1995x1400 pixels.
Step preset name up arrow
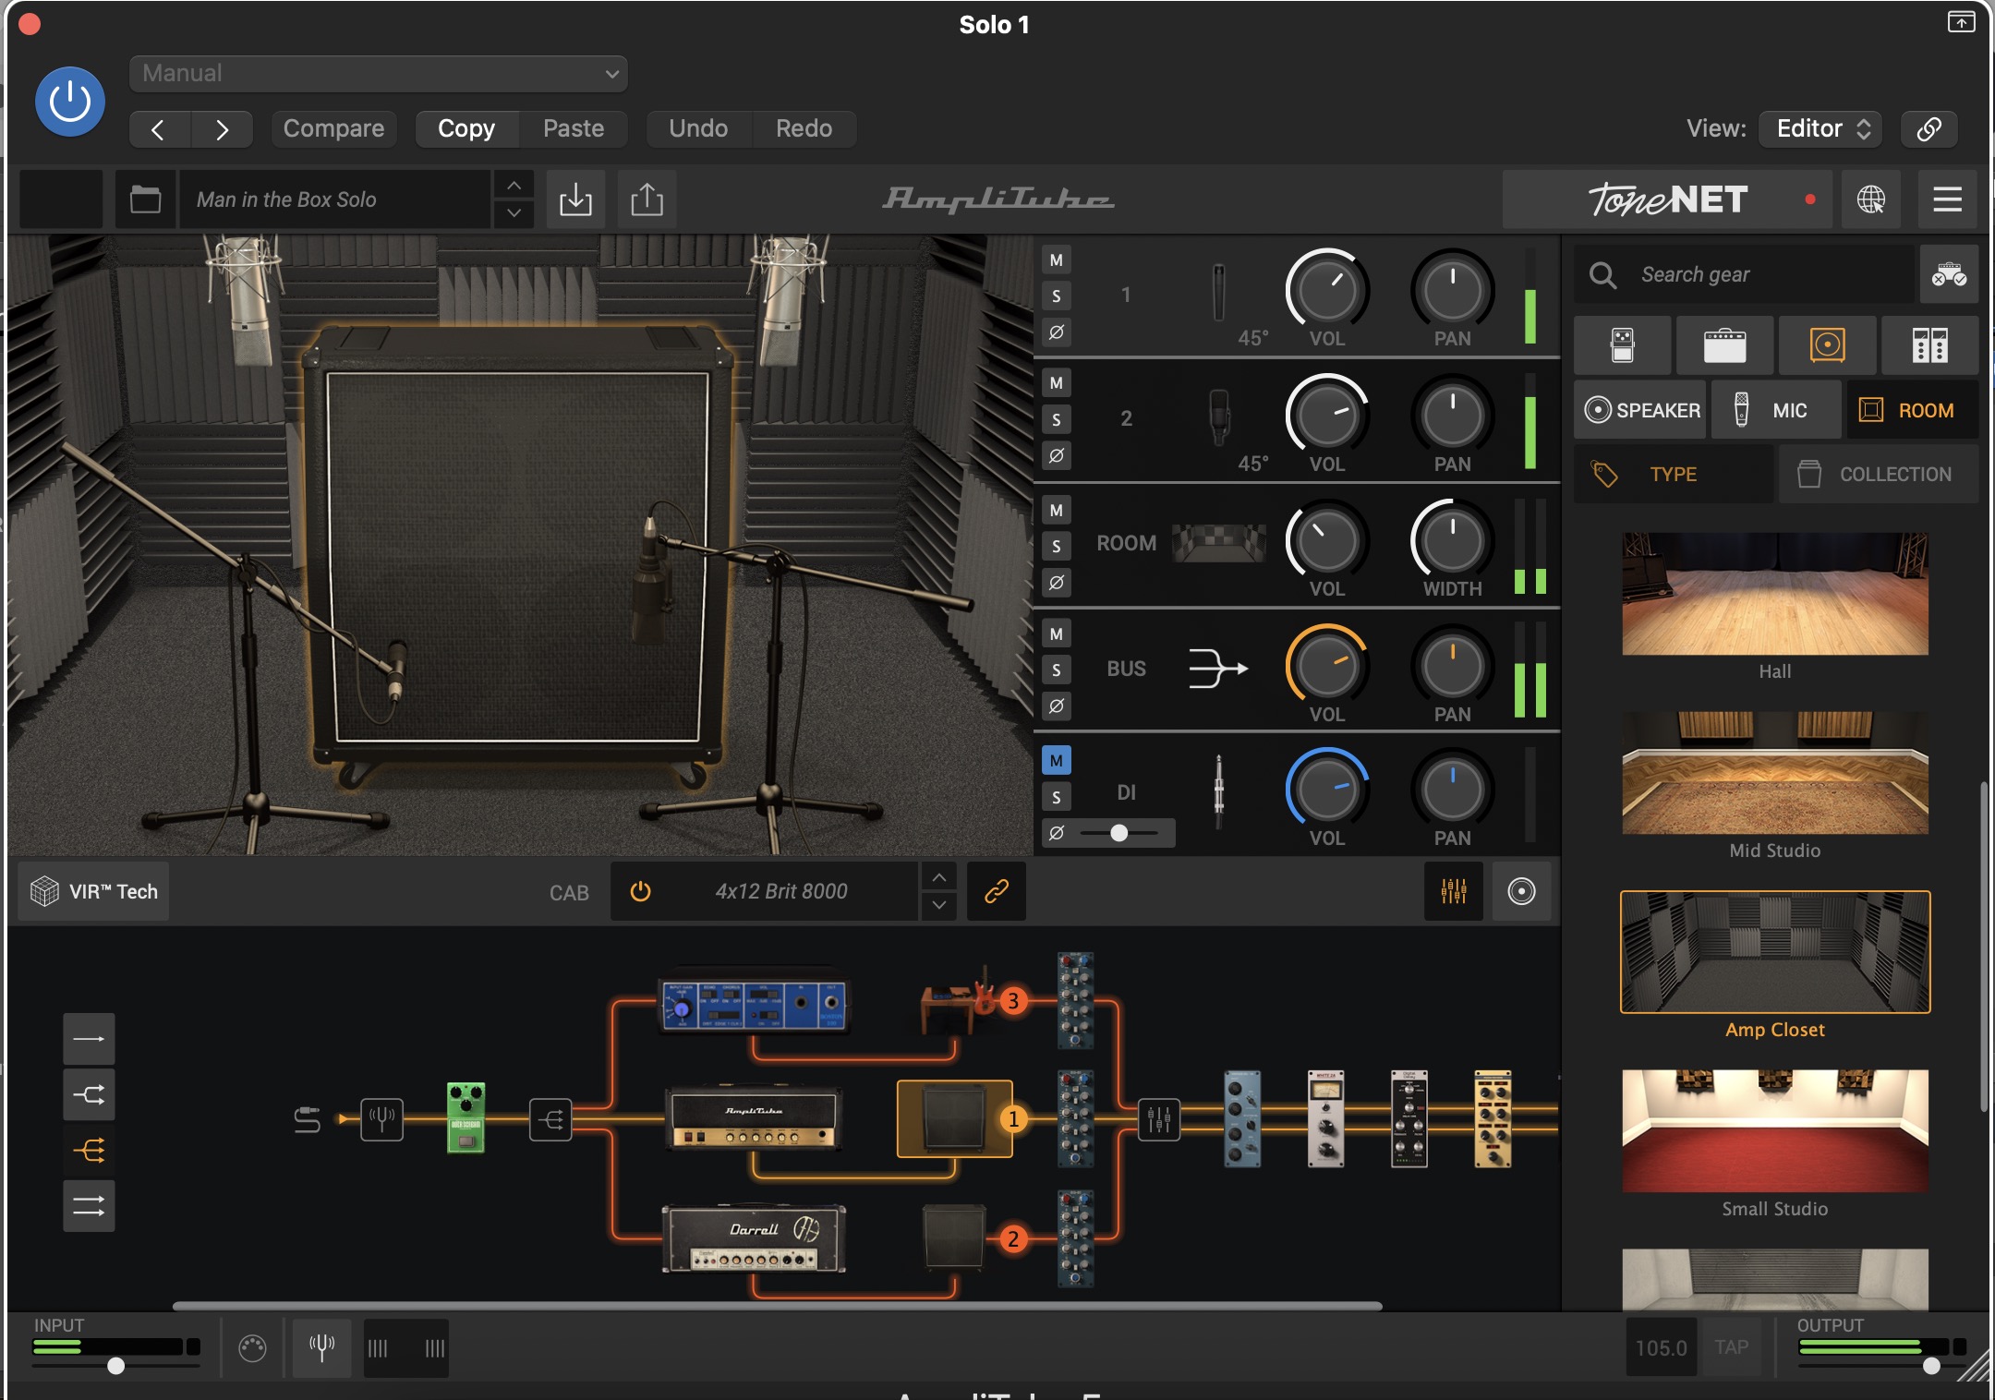point(514,186)
